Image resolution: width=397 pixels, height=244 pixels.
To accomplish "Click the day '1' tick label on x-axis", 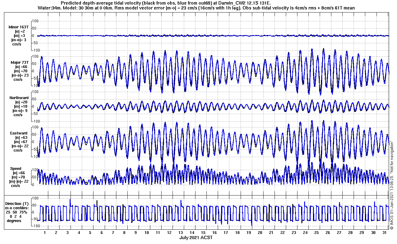I will (45, 233).
